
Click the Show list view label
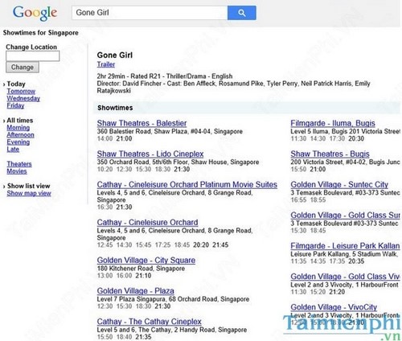coord(29,186)
